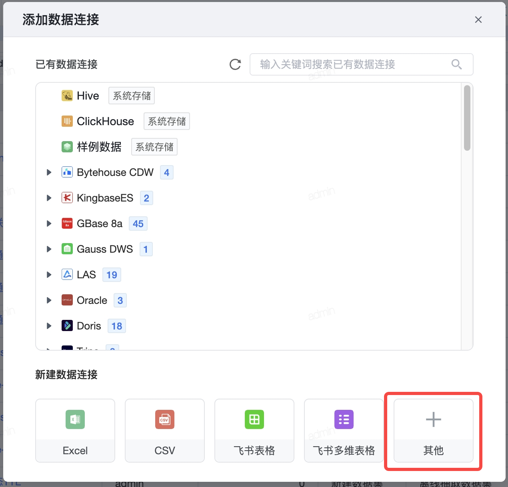This screenshot has height=487, width=508.
Task: Create a new 飞书表格 connection
Action: point(254,431)
